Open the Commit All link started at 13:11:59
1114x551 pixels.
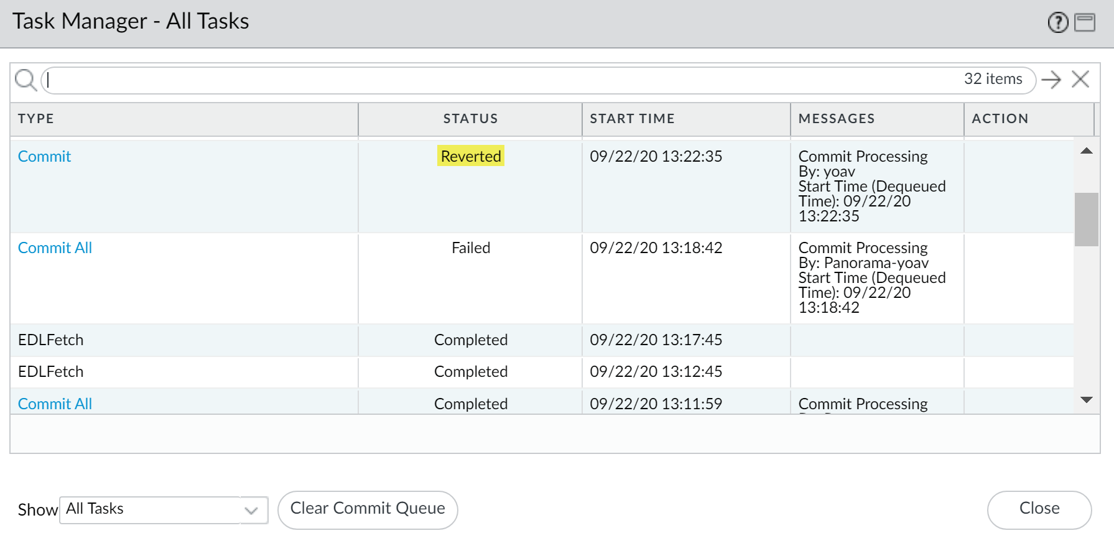55,404
